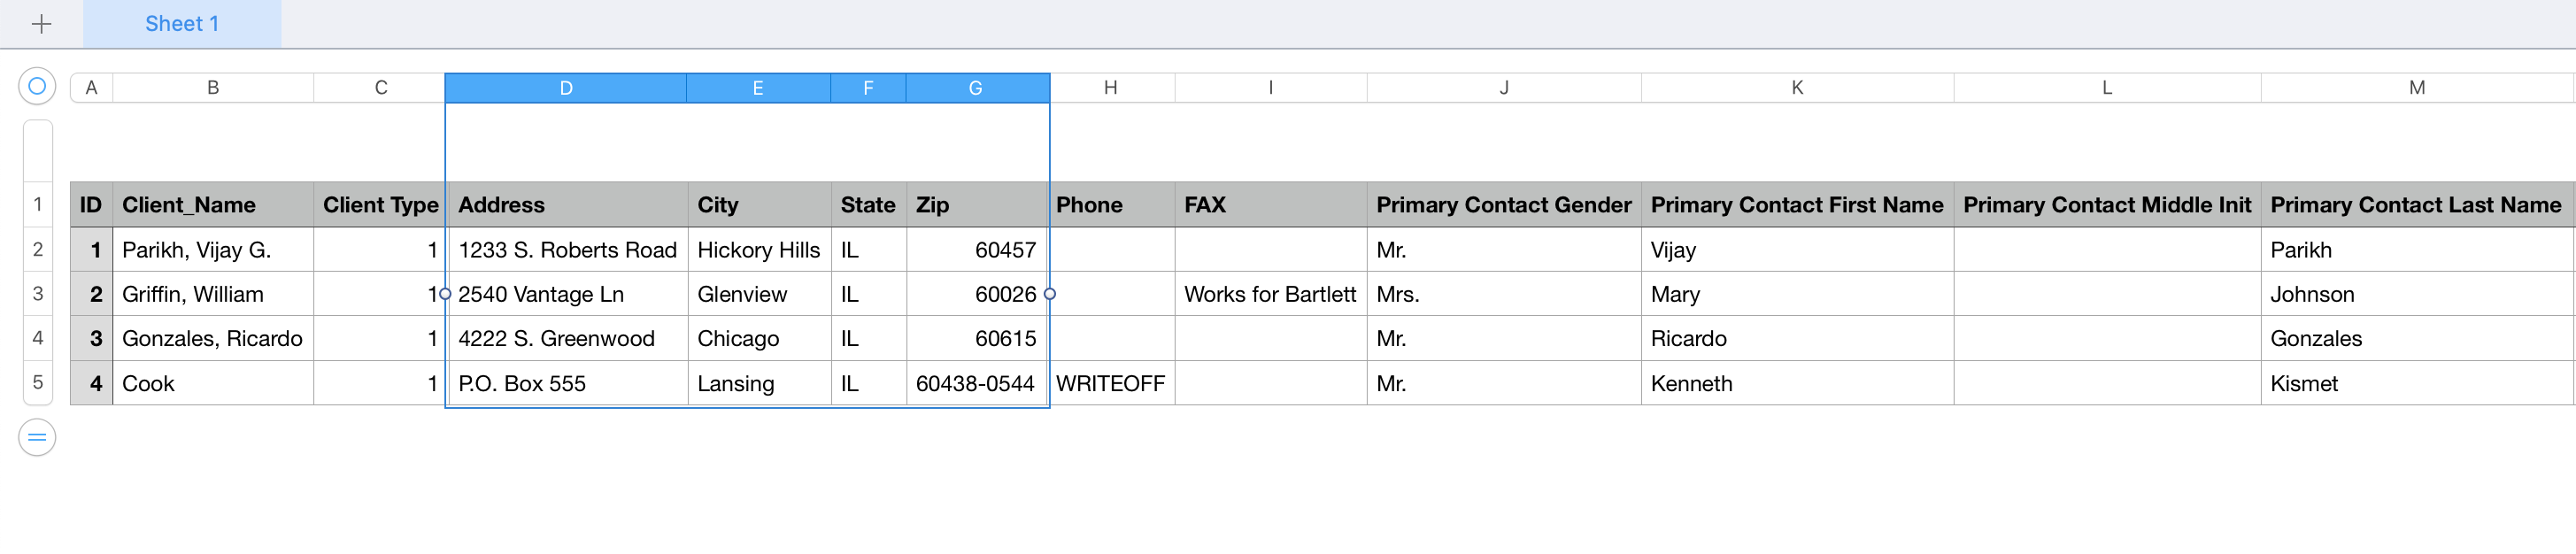
Task: Select row 5 header
Action: pos(38,383)
